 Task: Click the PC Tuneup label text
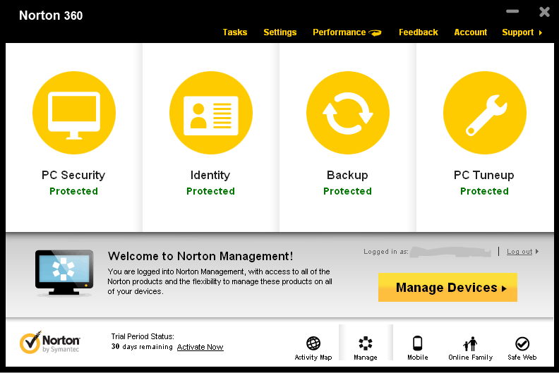pos(483,175)
